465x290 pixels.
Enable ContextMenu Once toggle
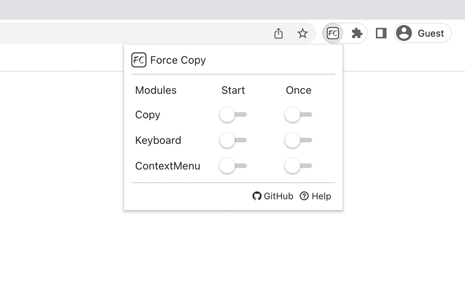[298, 166]
